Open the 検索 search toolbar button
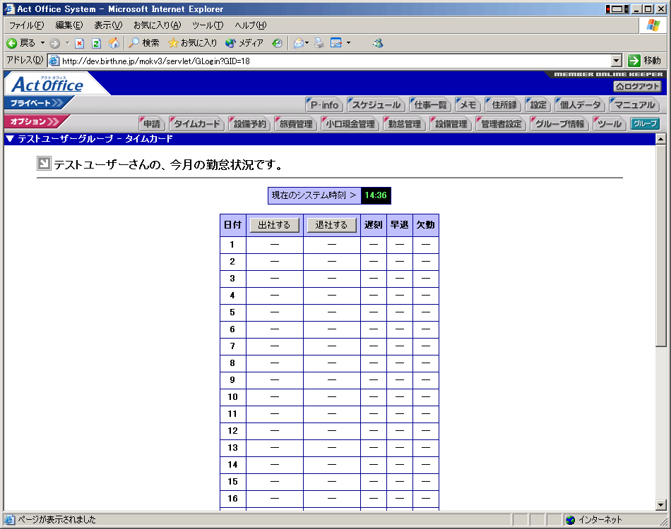This screenshot has height=529, width=671. coord(144,43)
